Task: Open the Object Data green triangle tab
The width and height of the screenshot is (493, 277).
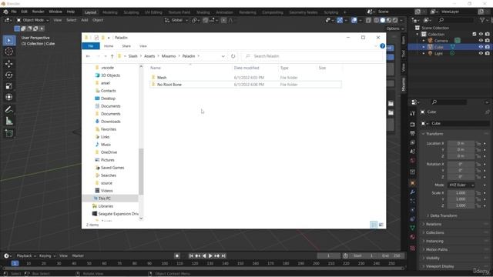Action: [413, 228]
